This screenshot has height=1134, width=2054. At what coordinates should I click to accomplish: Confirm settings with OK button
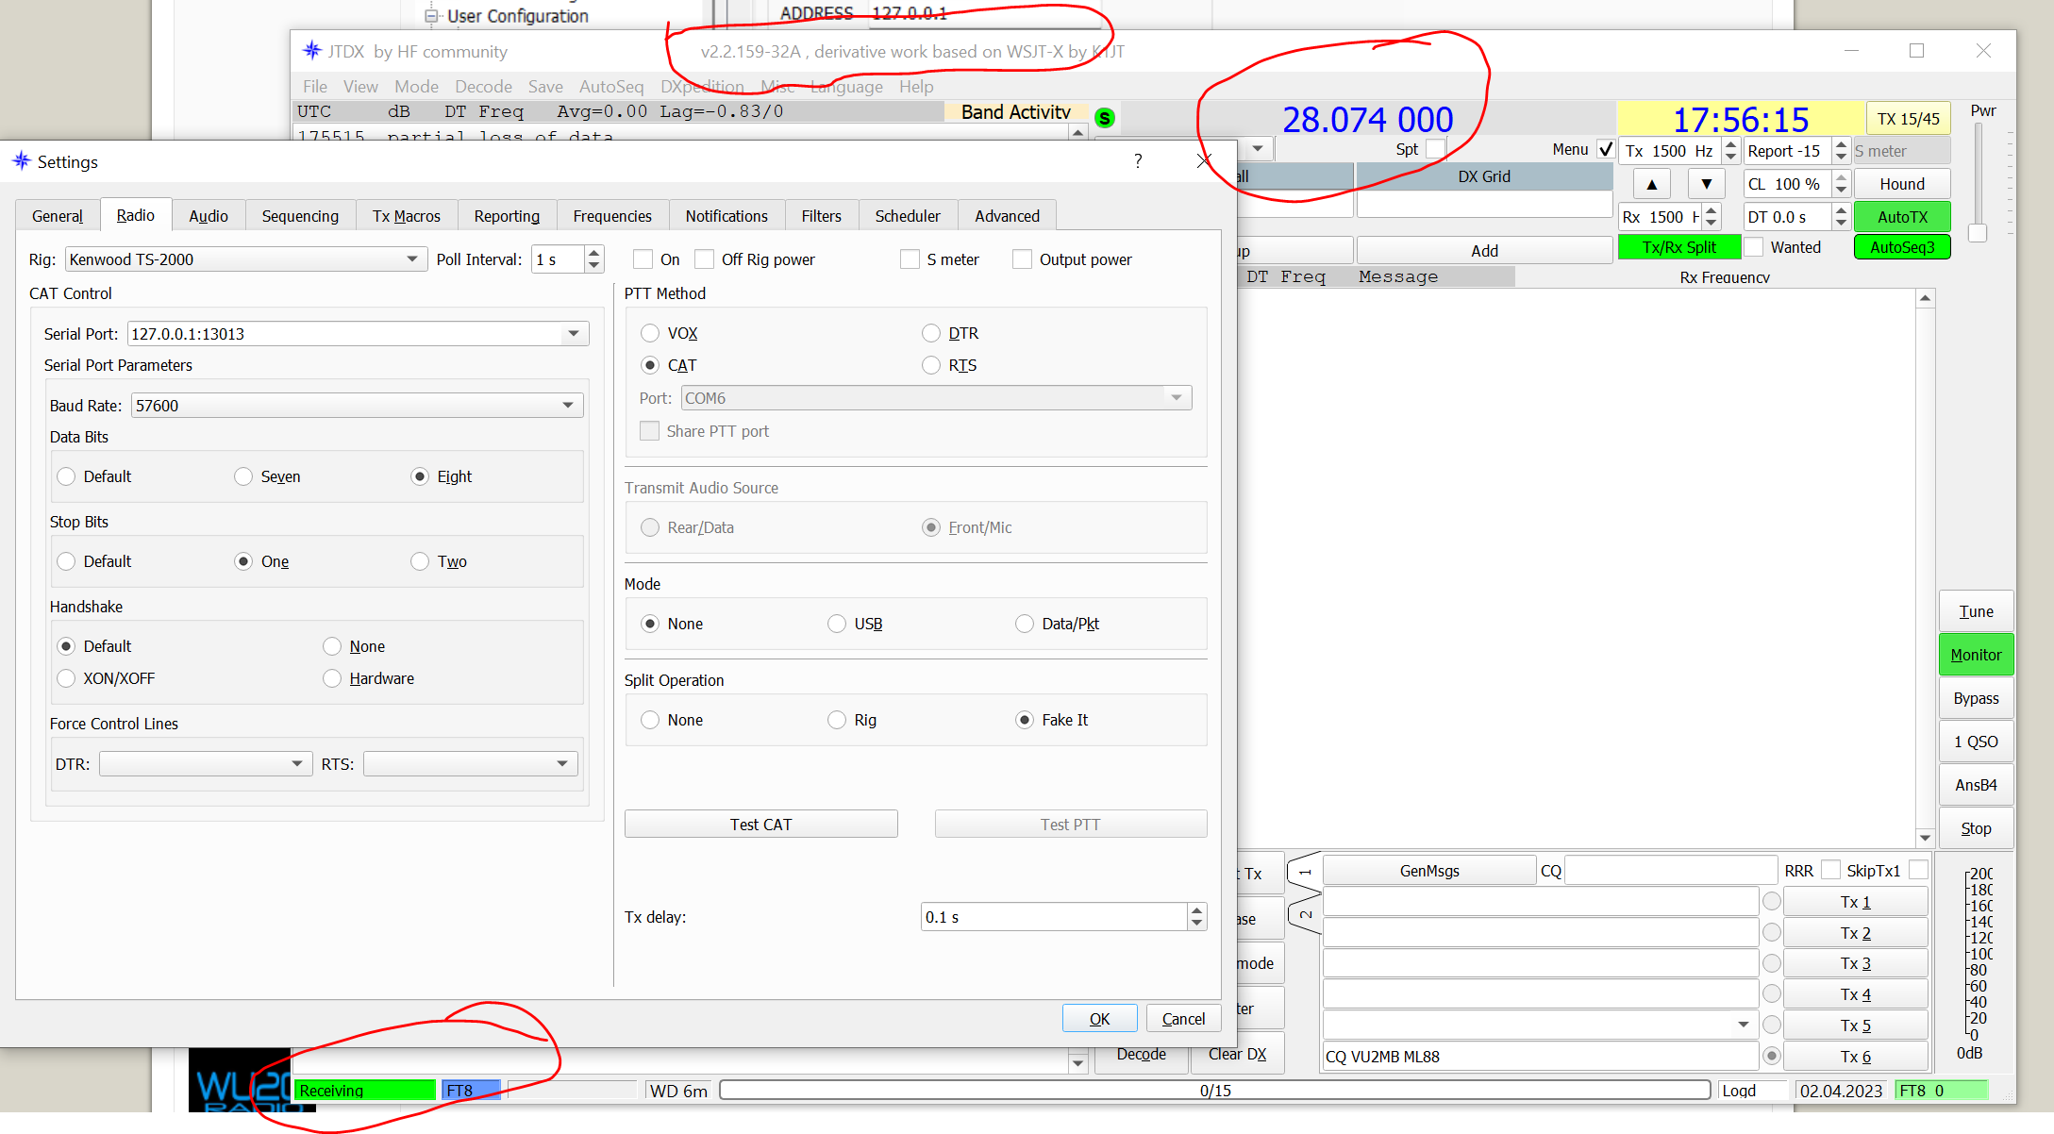pos(1099,1019)
